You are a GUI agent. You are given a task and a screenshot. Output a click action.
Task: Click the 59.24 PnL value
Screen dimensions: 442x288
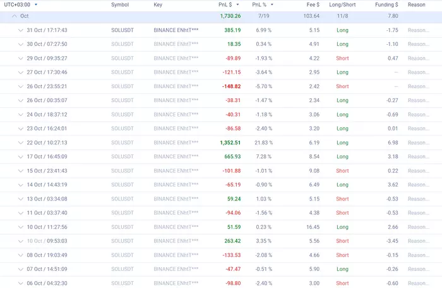(x=234, y=199)
